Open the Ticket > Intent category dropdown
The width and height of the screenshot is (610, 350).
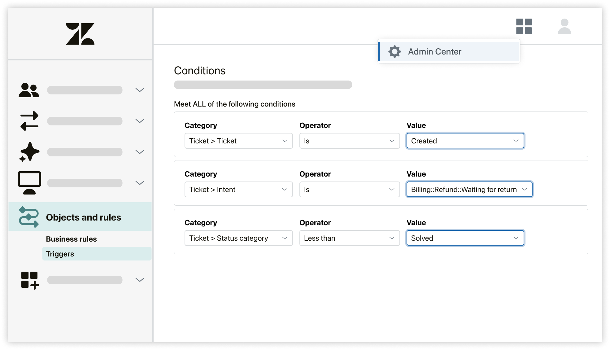[x=238, y=189]
